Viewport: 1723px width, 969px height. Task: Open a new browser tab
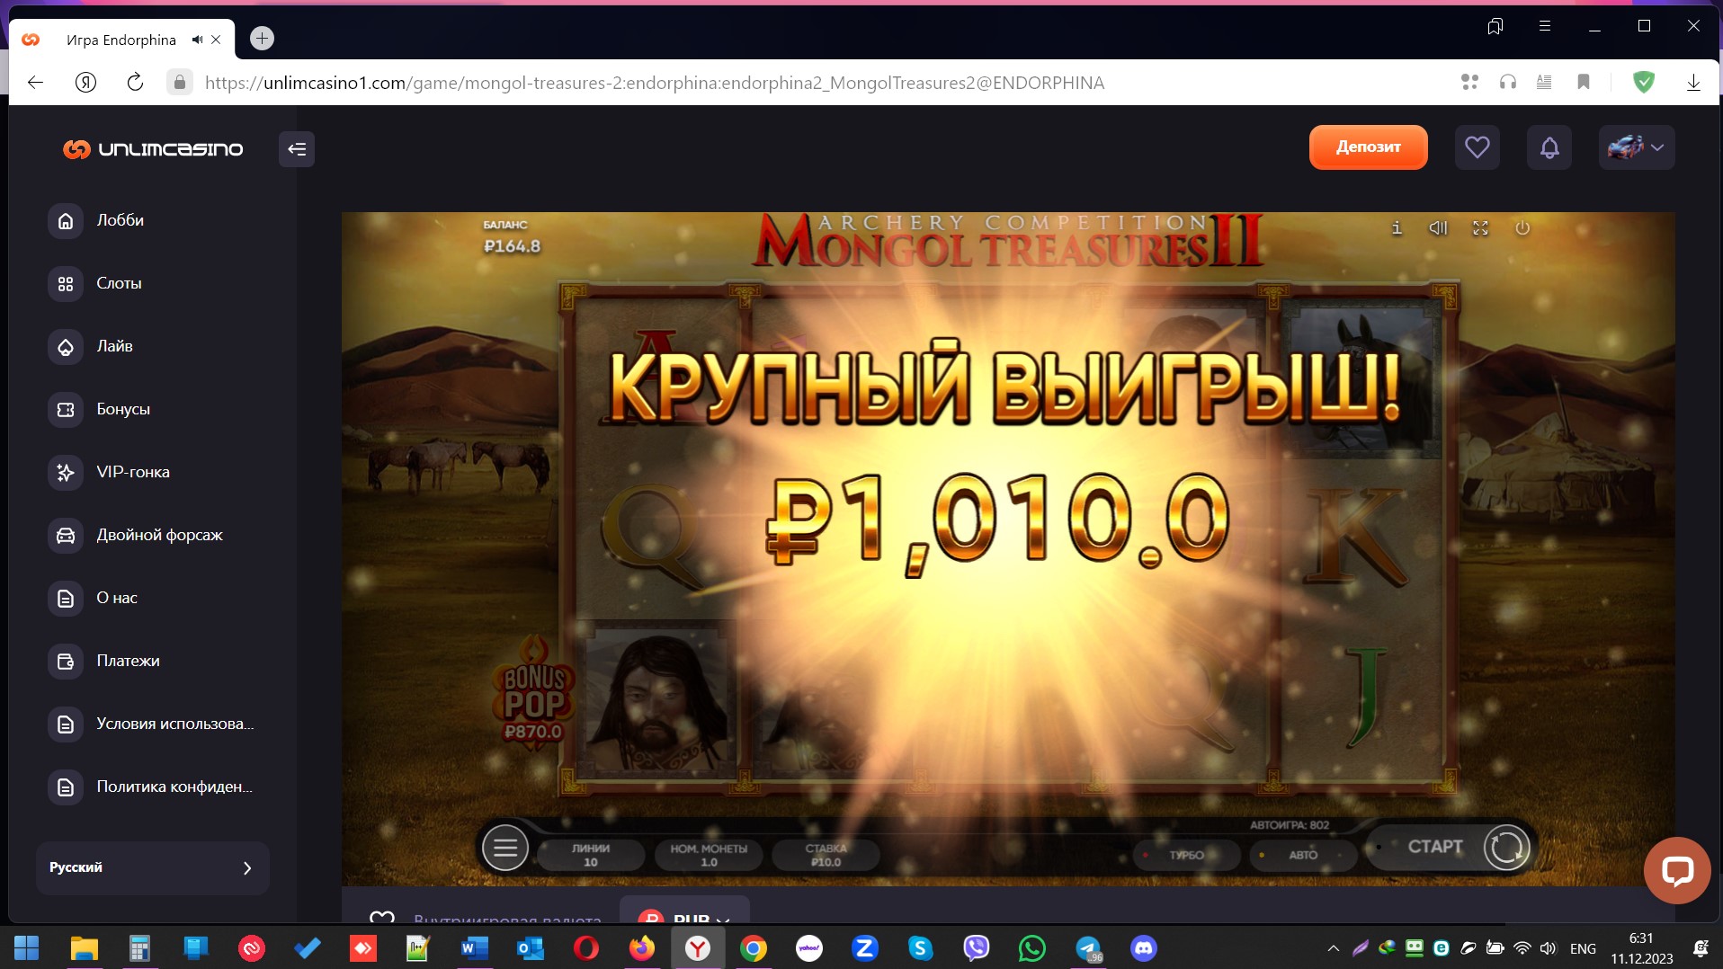tap(262, 38)
